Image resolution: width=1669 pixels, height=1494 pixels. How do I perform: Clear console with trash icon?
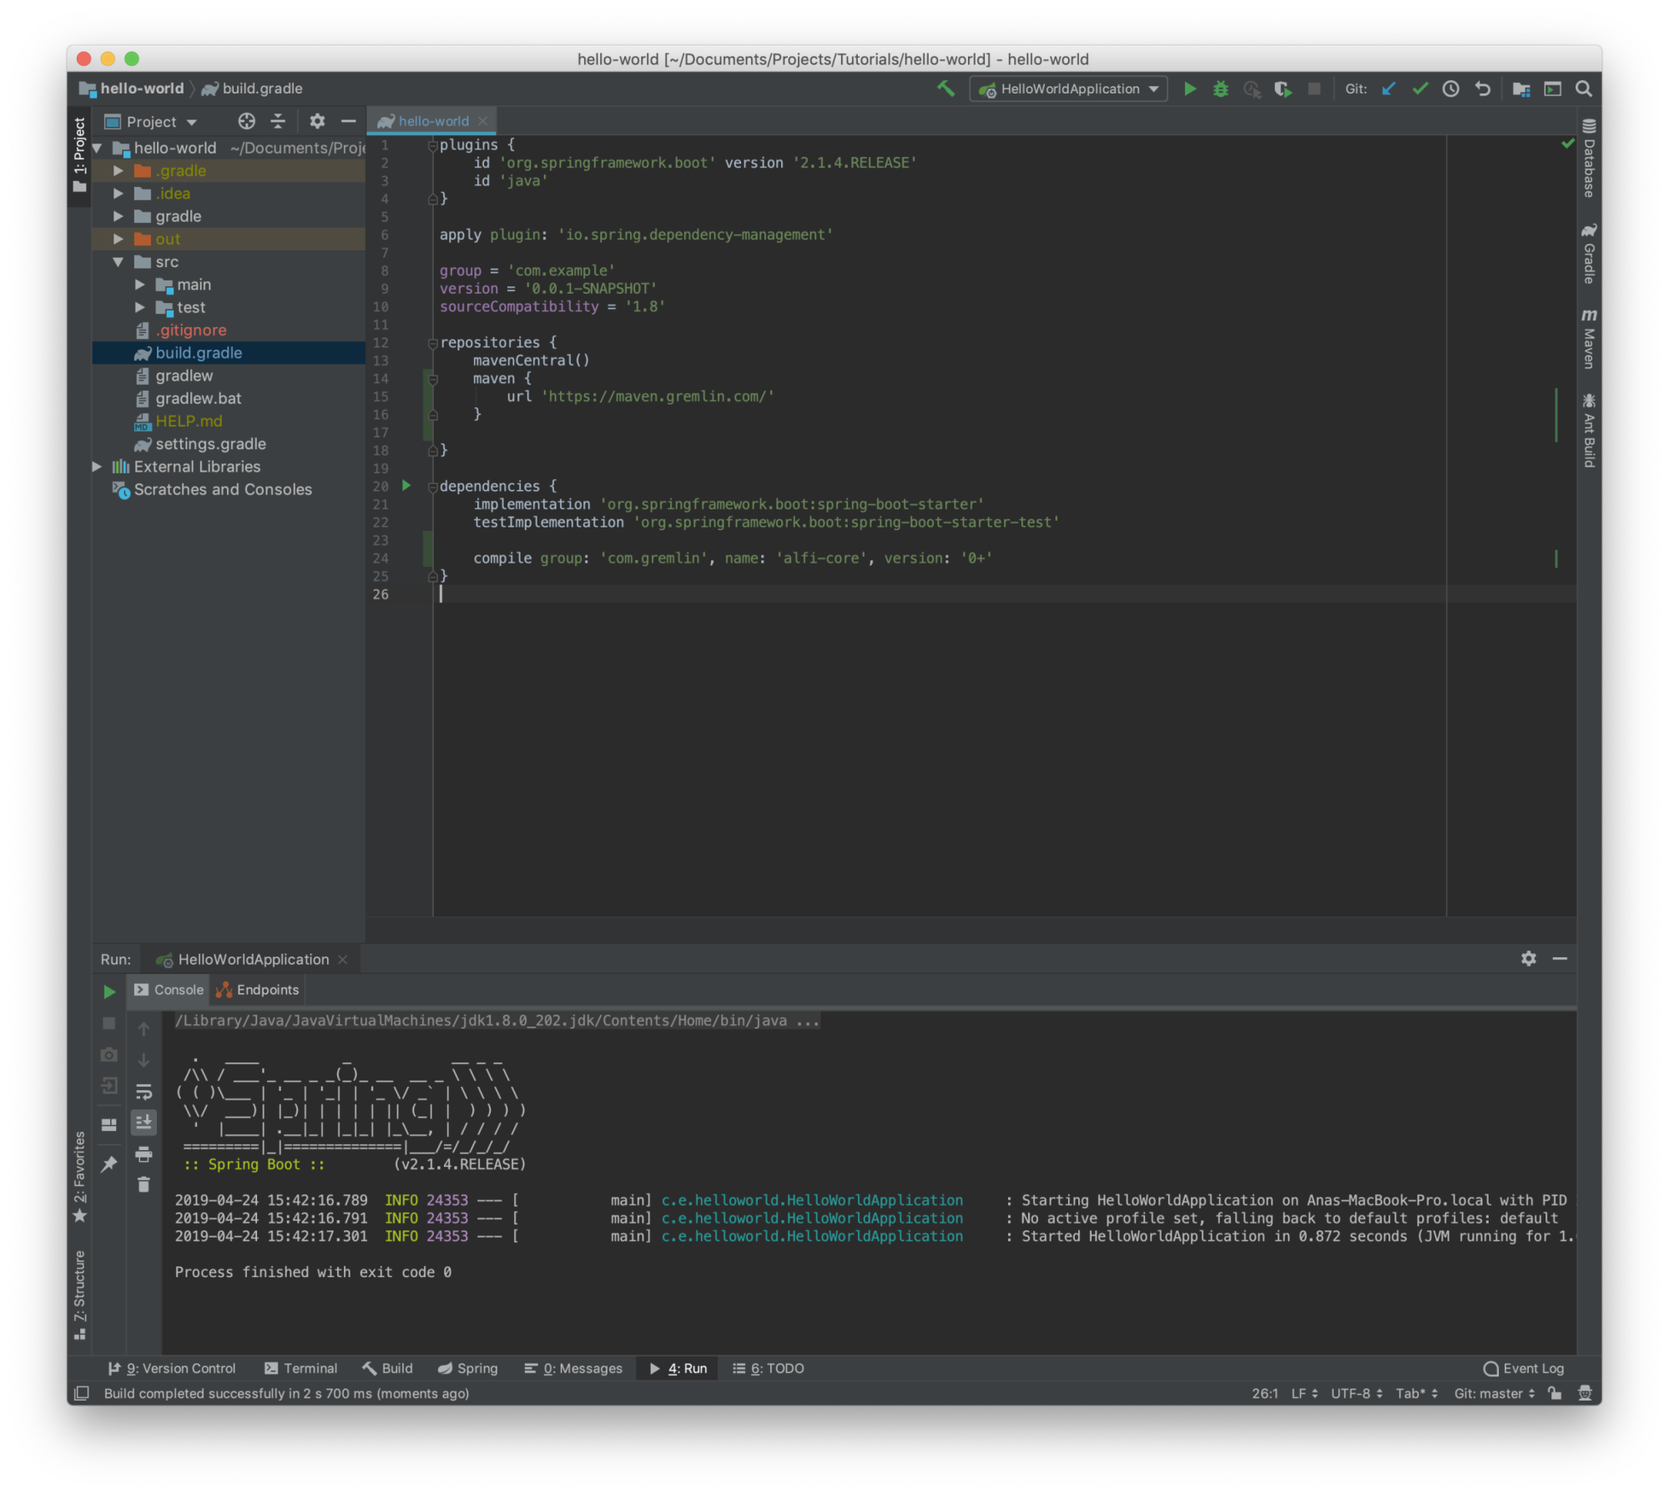tap(144, 1184)
